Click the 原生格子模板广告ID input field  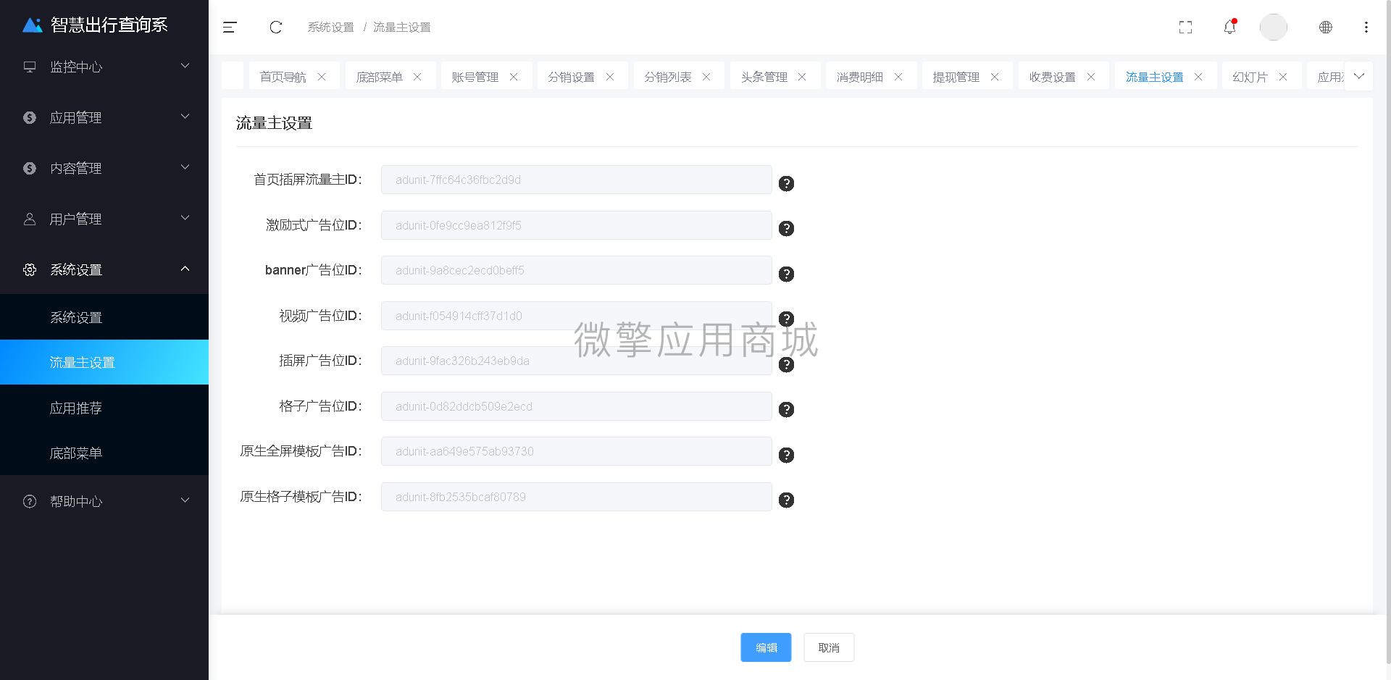pos(577,497)
